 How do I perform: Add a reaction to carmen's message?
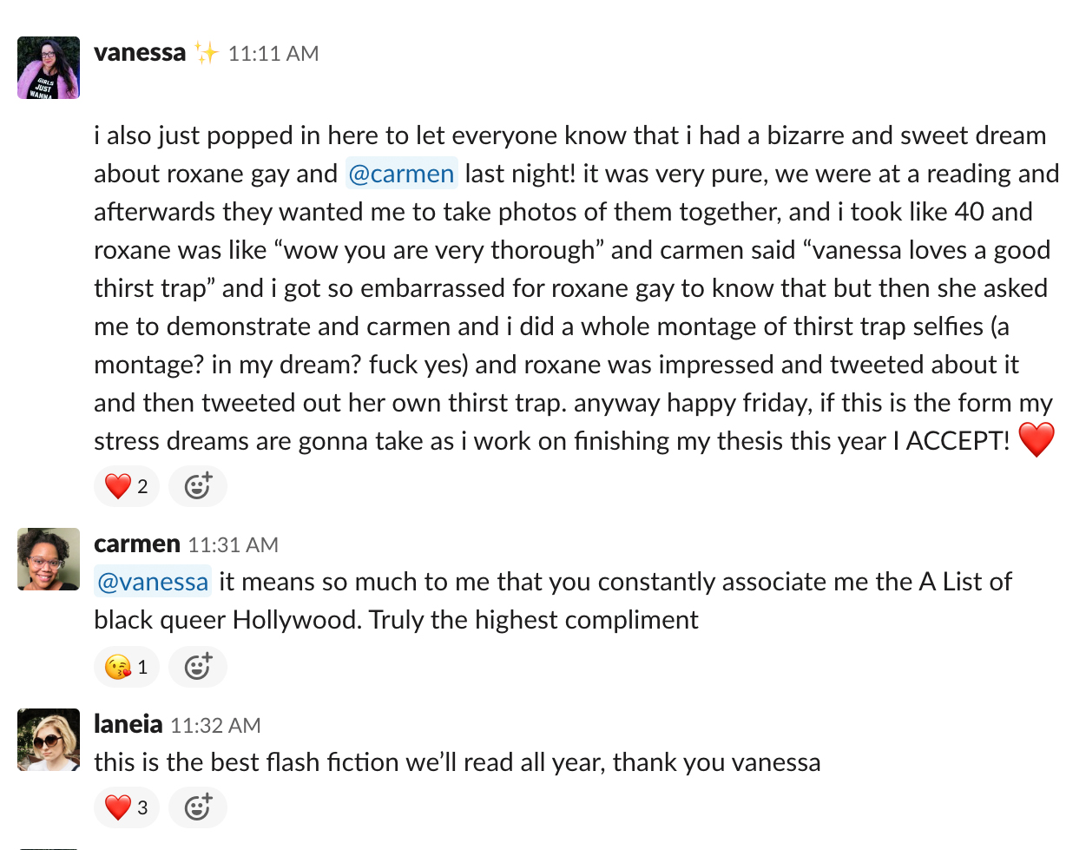(x=198, y=667)
